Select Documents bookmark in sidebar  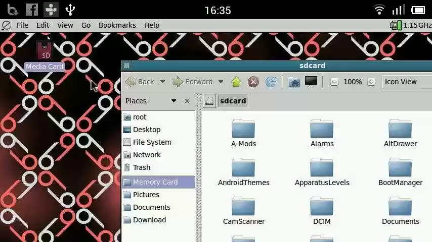coord(158,207)
